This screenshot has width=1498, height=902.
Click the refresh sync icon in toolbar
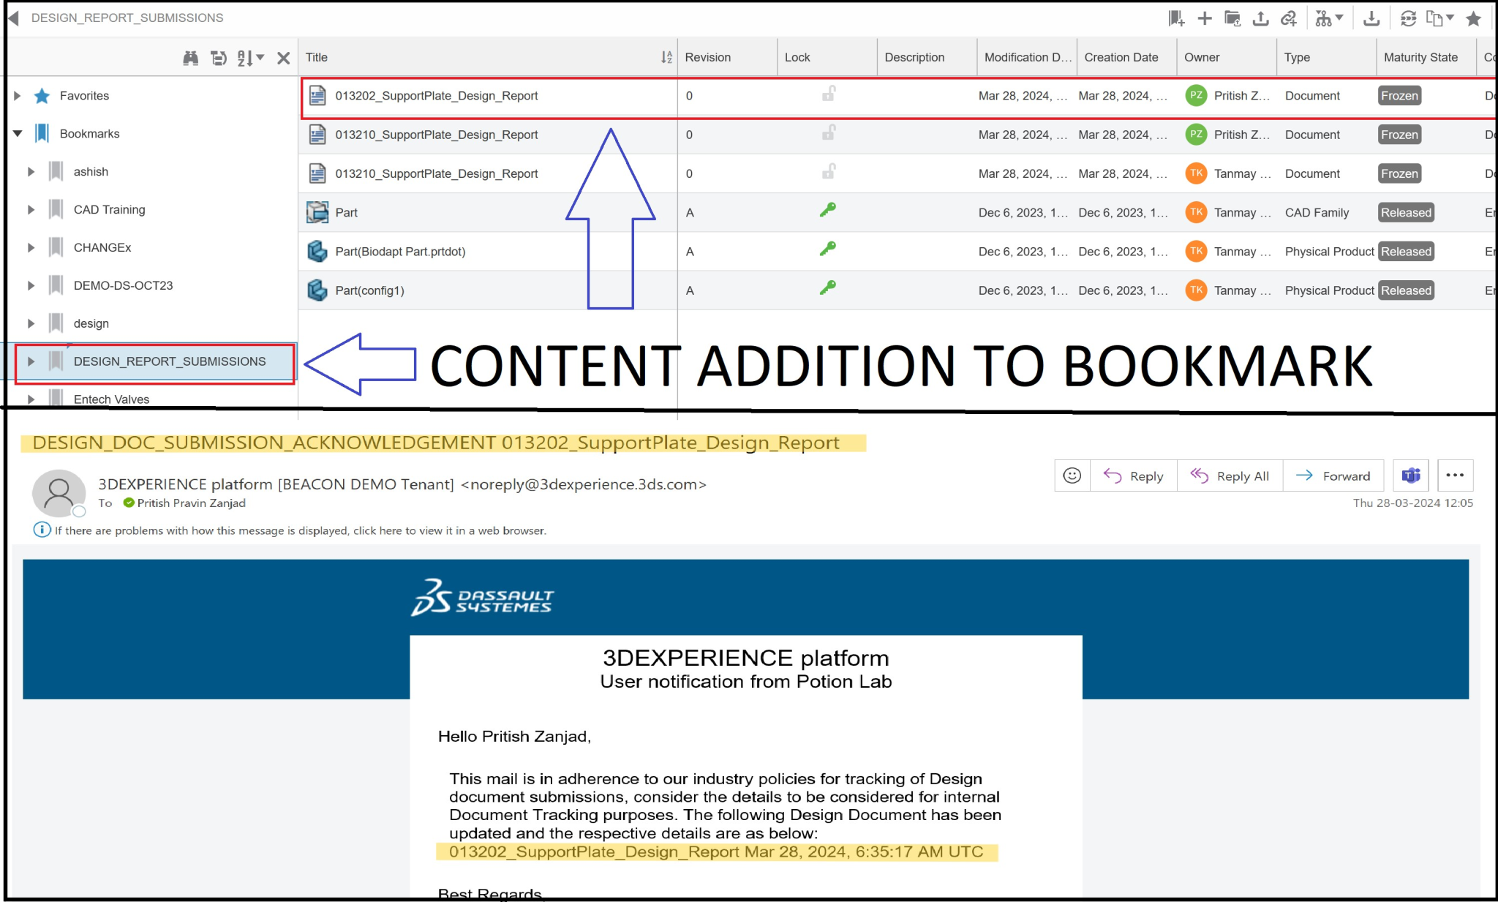[1409, 18]
